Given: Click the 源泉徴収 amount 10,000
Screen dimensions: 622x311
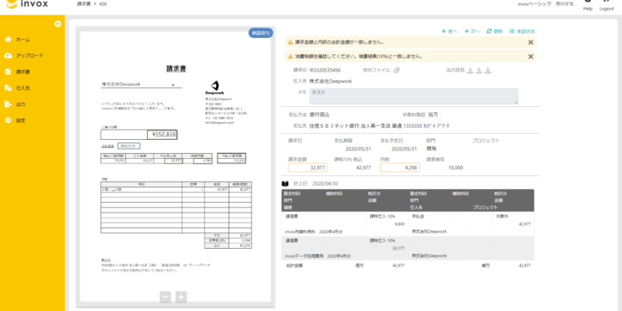Looking at the screenshot, I should pyautogui.click(x=455, y=168).
